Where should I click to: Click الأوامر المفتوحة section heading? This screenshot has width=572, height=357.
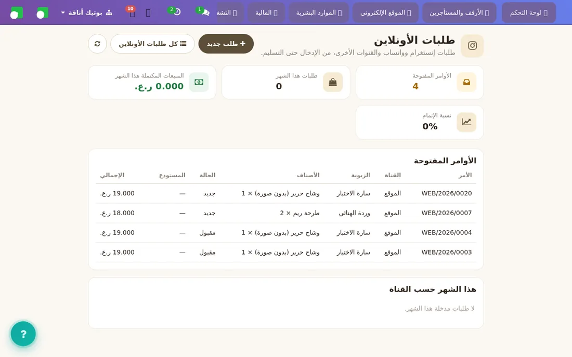pyautogui.click(x=445, y=161)
